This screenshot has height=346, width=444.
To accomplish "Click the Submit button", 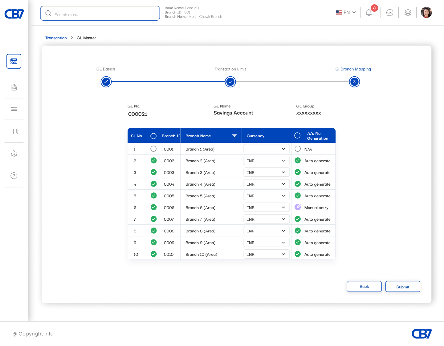I will (x=403, y=287).
